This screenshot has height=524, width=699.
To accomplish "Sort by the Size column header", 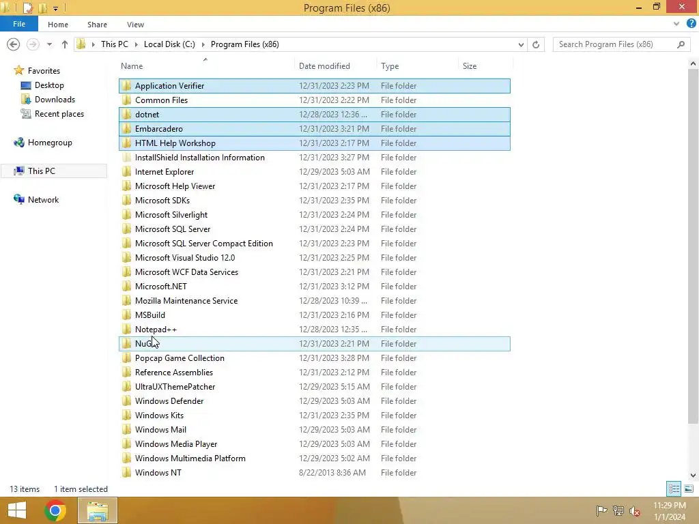I will coord(470,66).
